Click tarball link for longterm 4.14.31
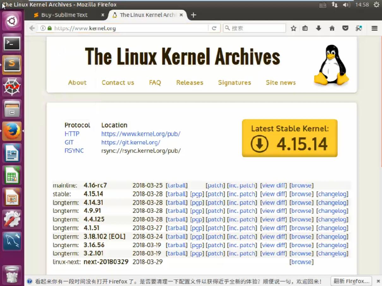382x286 pixels. pos(176,203)
